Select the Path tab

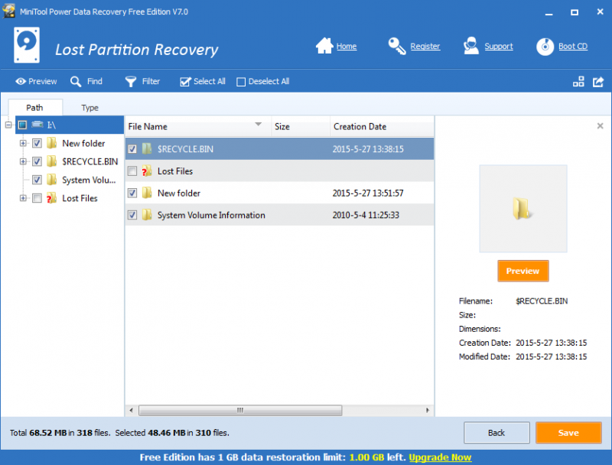click(35, 108)
